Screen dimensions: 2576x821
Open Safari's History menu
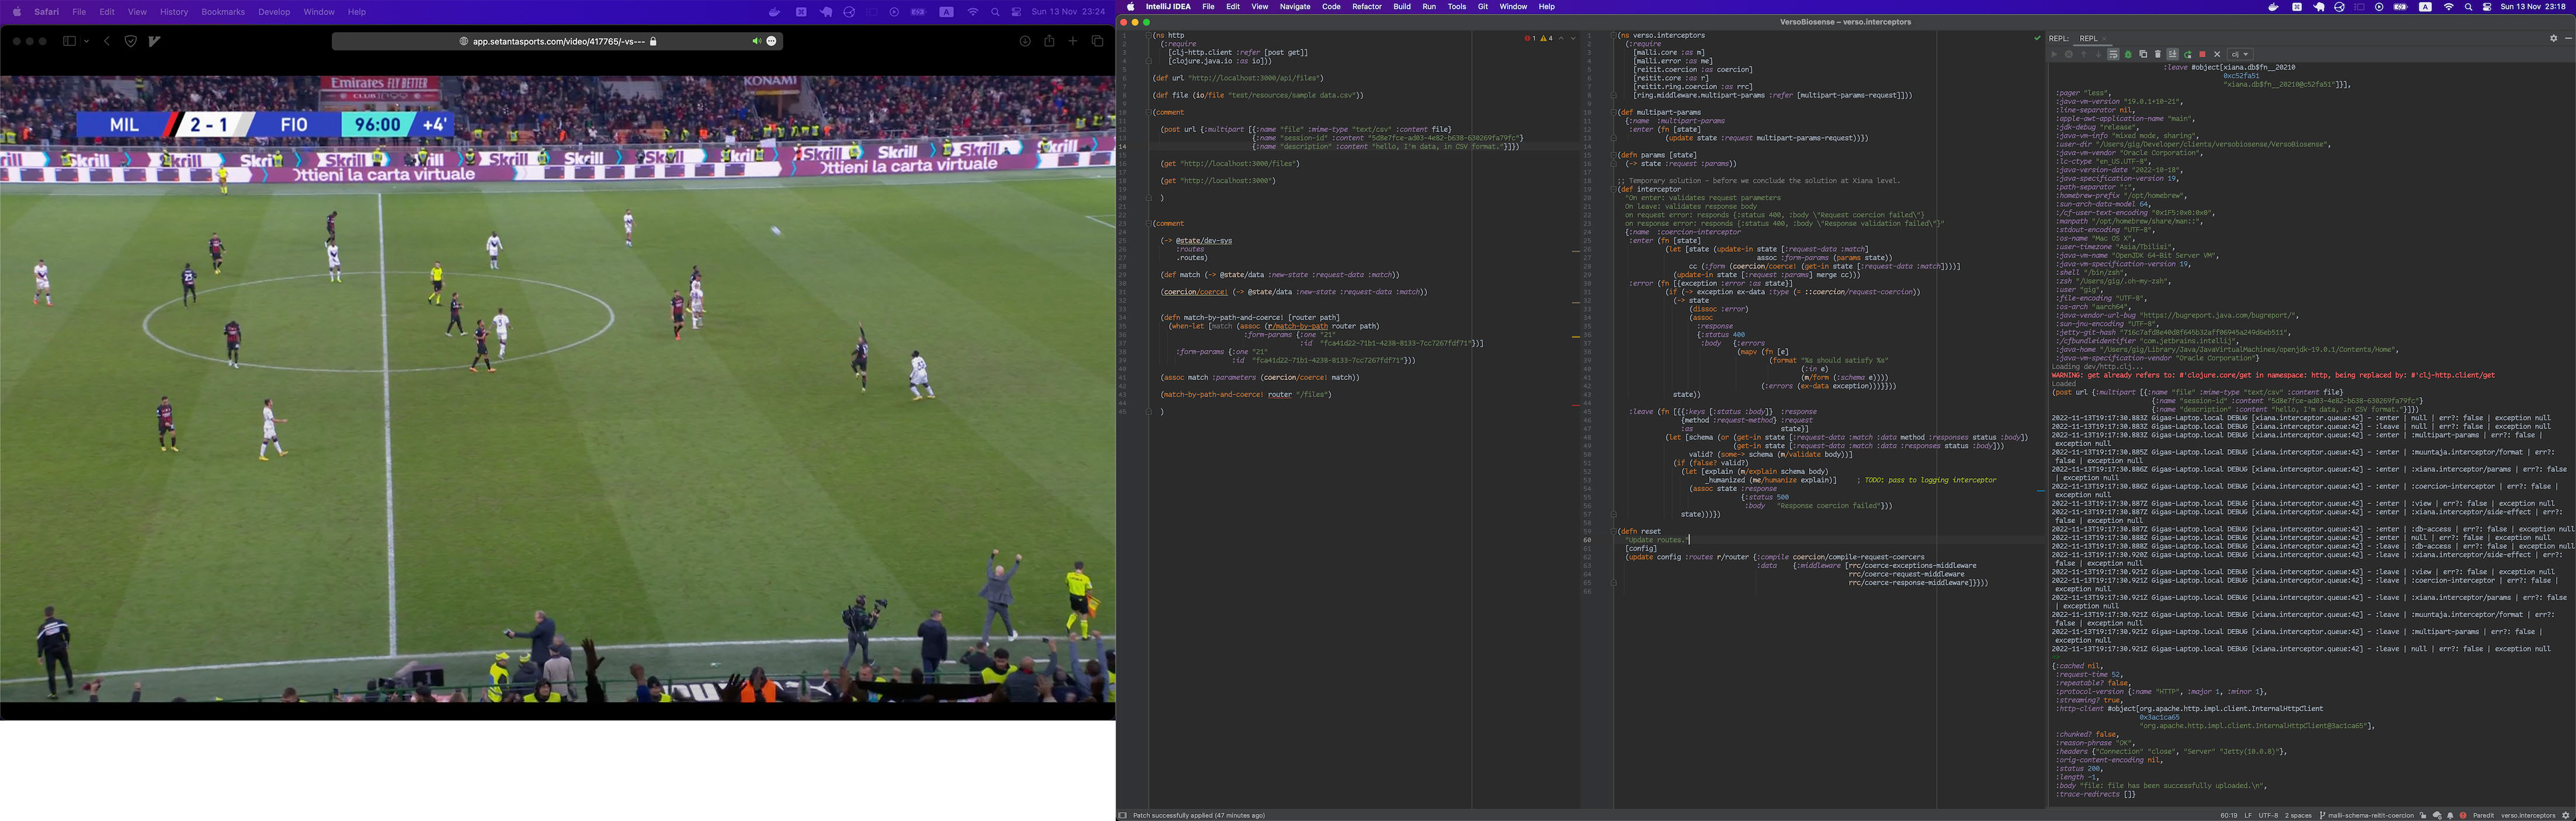173,11
